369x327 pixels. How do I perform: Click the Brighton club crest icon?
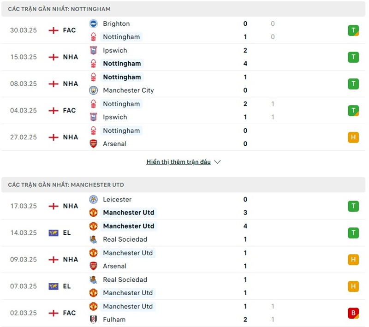[94, 24]
